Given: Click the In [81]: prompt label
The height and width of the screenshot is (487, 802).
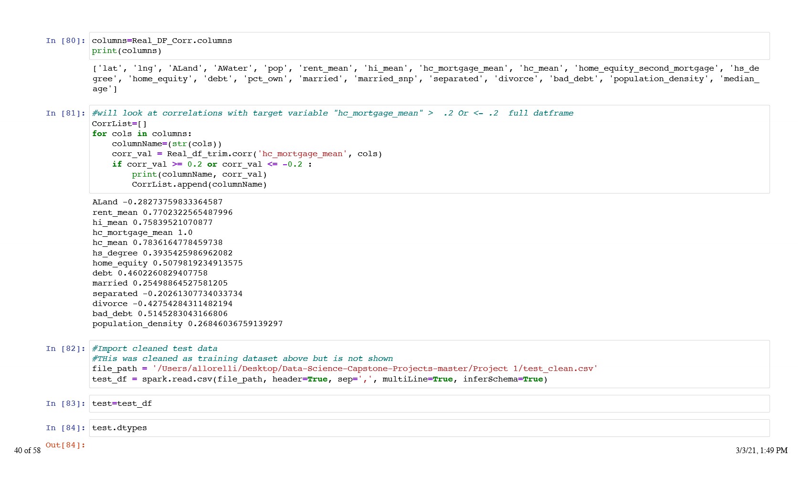Looking at the screenshot, I should click(x=65, y=113).
